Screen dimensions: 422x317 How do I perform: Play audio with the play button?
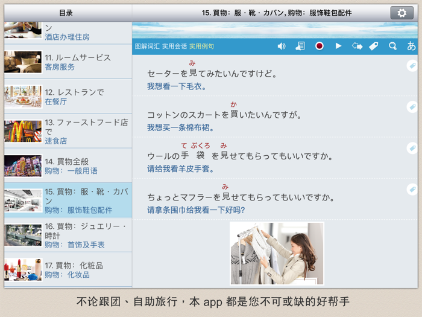point(338,46)
